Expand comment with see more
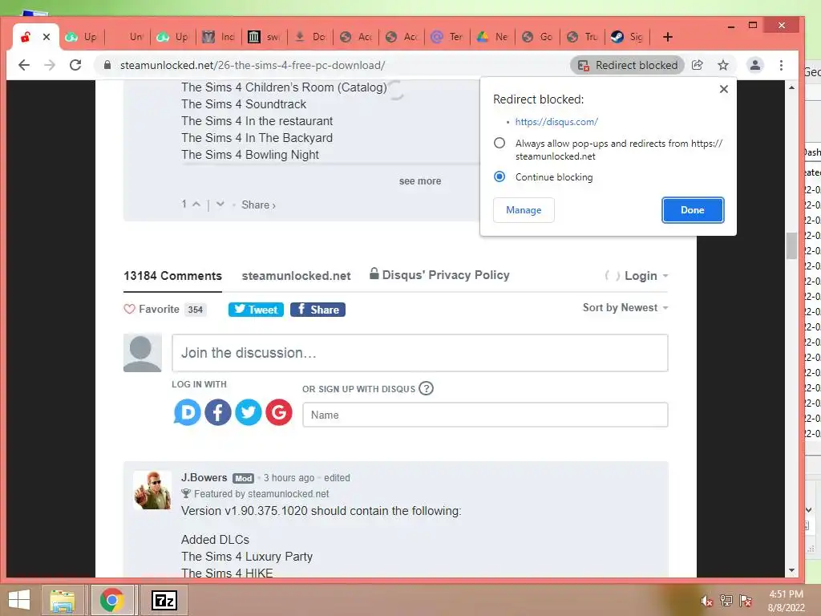 420,180
